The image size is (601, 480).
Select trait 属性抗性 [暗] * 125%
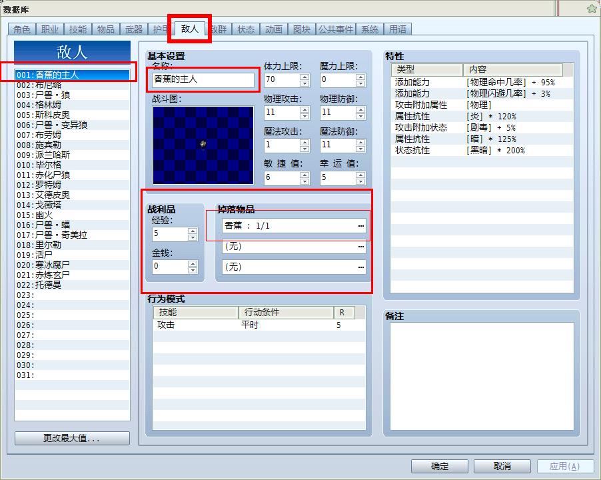point(482,139)
